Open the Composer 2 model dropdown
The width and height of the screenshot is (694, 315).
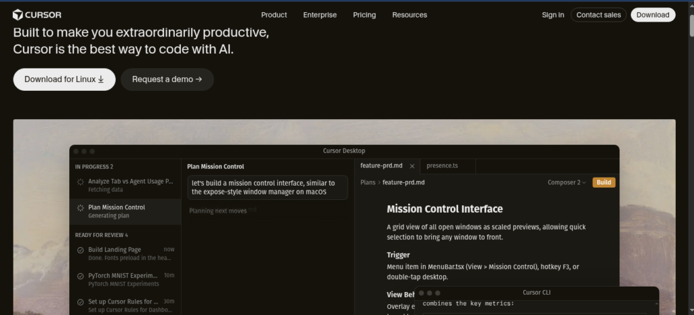tap(567, 182)
